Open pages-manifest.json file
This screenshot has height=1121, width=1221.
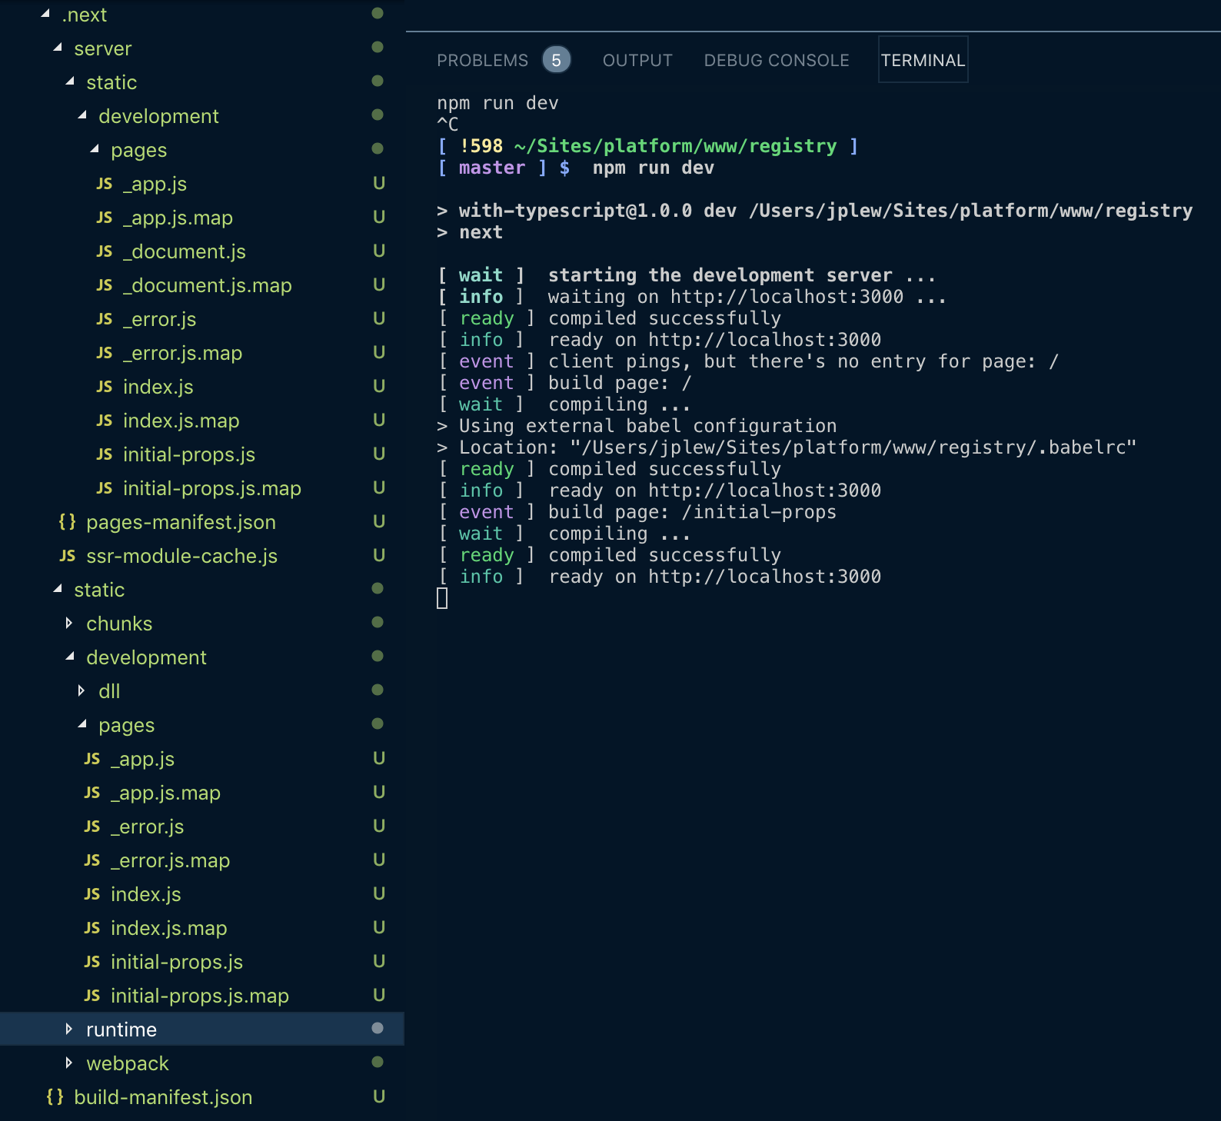click(181, 522)
